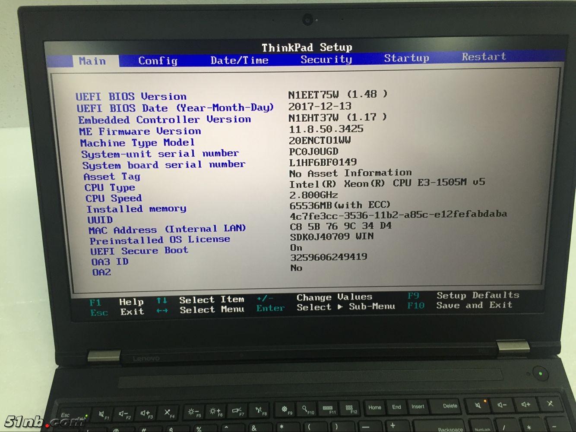Select the UEFI BIOS Version row
The height and width of the screenshot is (432, 576).
tap(131, 97)
